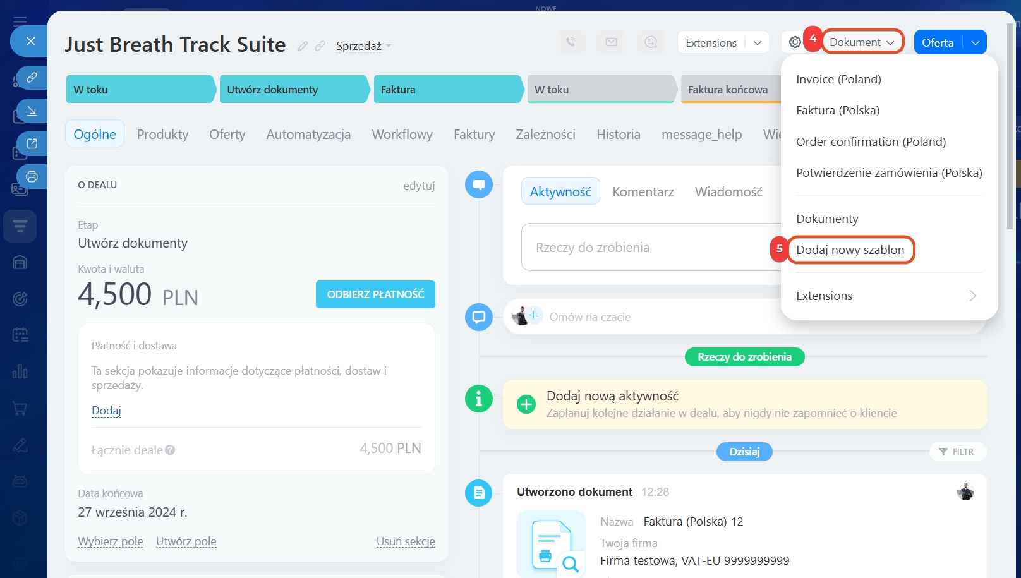
Task: Select Dodaj nowy szablon menu entry
Action: 850,250
